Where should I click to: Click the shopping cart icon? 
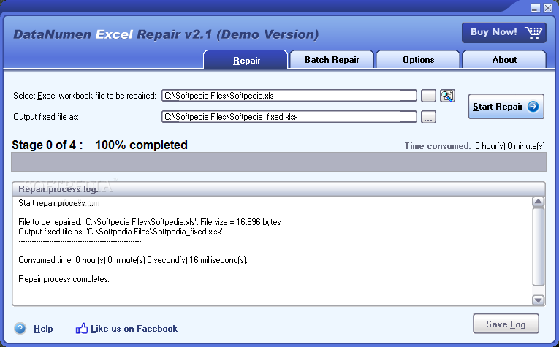coord(533,33)
